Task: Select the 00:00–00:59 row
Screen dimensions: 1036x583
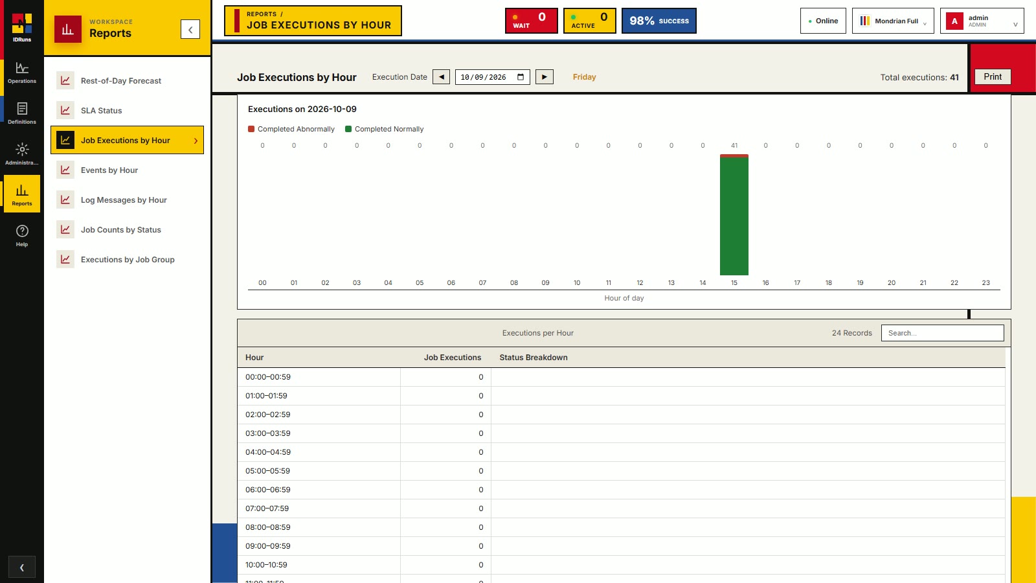Action: coord(622,377)
